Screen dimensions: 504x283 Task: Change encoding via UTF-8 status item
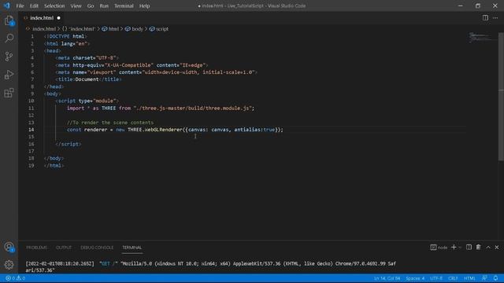436,278
